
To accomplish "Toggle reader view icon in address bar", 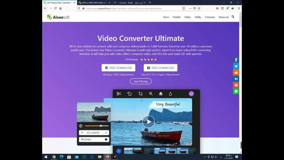I will tap(184, 8).
